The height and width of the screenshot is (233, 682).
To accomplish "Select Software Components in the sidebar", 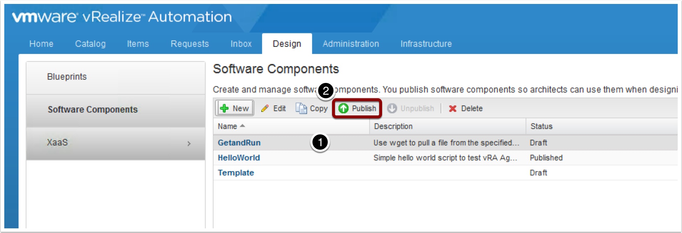I will click(93, 109).
